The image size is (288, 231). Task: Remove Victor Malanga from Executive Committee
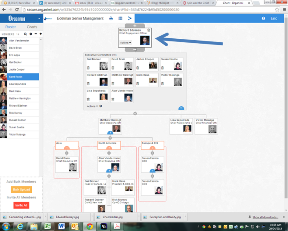tap(162, 84)
